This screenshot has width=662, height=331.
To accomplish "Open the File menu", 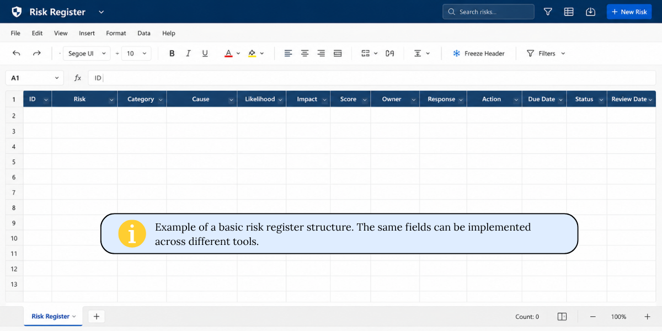I will click(x=15, y=33).
